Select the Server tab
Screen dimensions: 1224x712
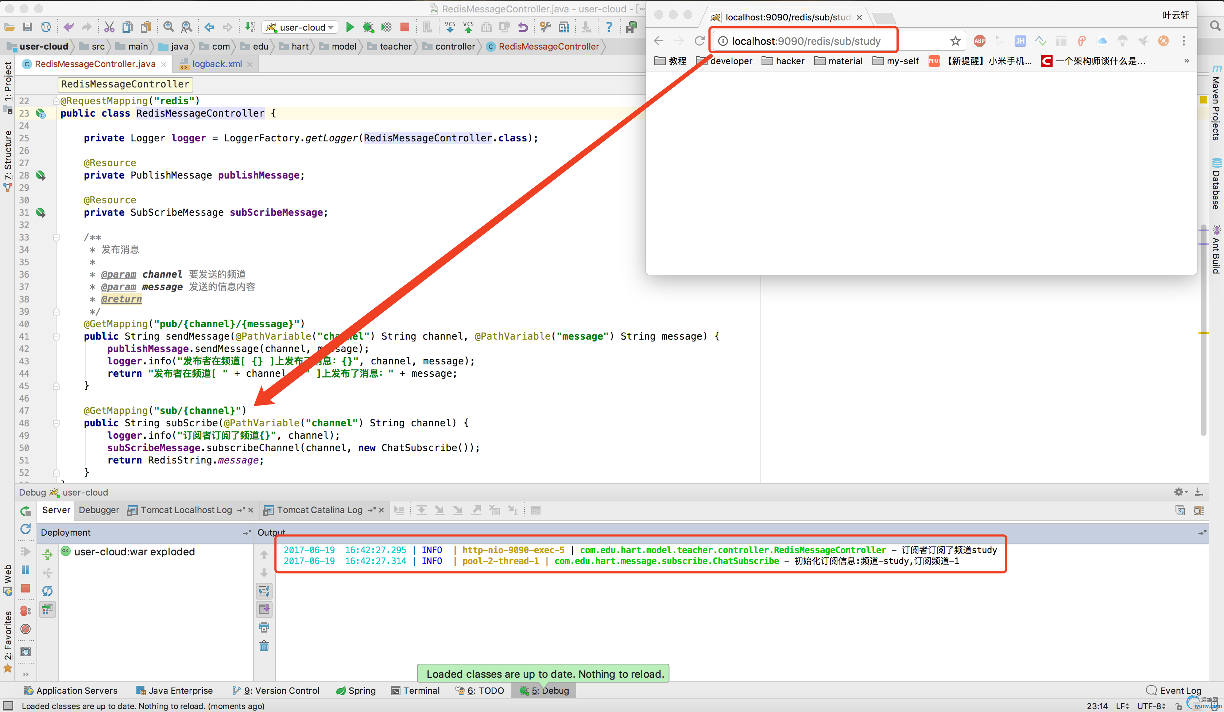(x=56, y=510)
